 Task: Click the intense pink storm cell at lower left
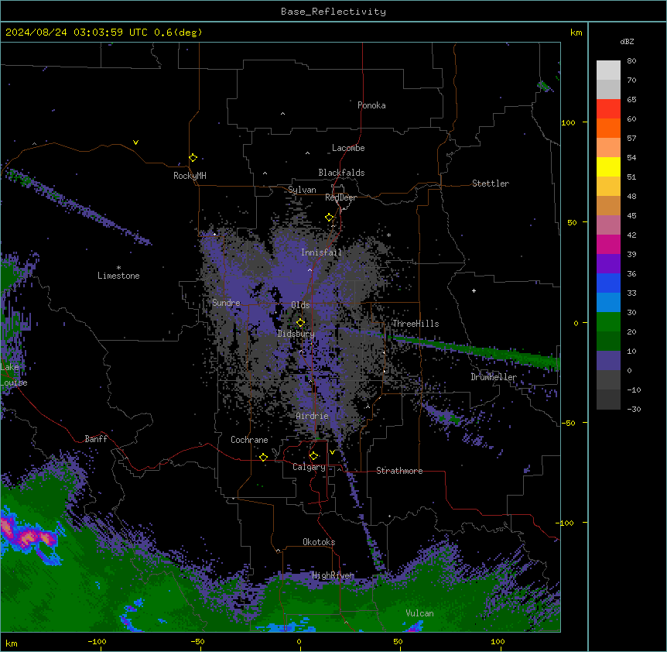click(29, 537)
